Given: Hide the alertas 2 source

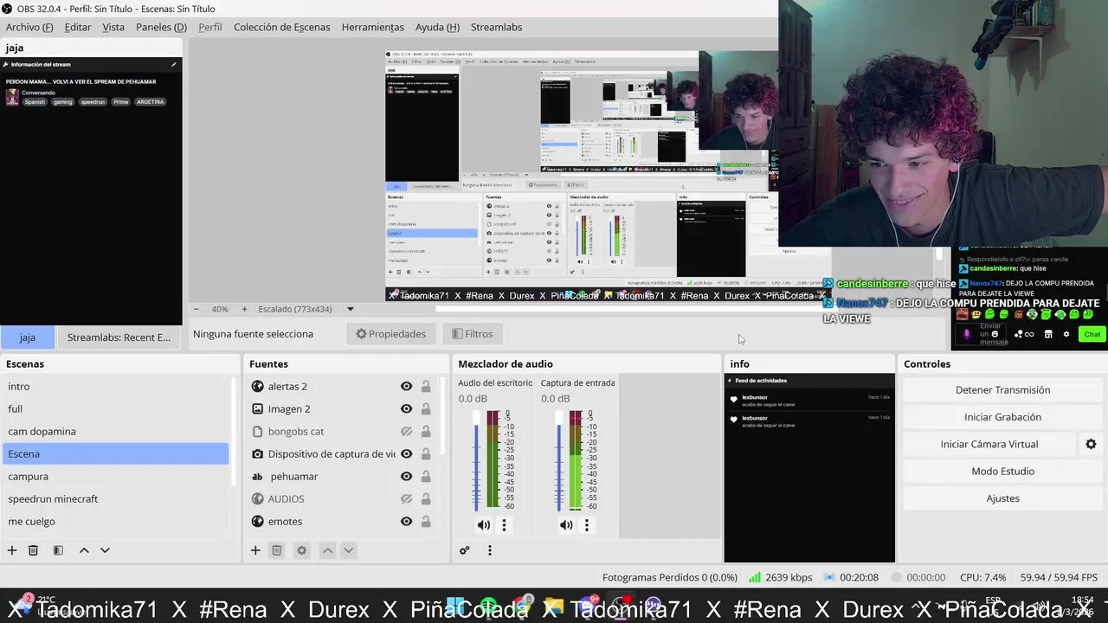Looking at the screenshot, I should (406, 386).
